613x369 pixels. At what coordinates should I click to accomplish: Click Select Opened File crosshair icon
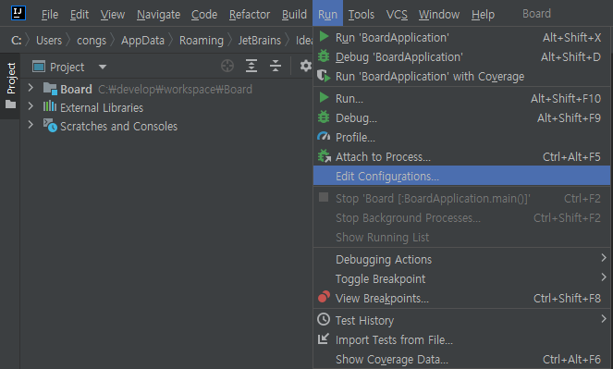(x=227, y=66)
